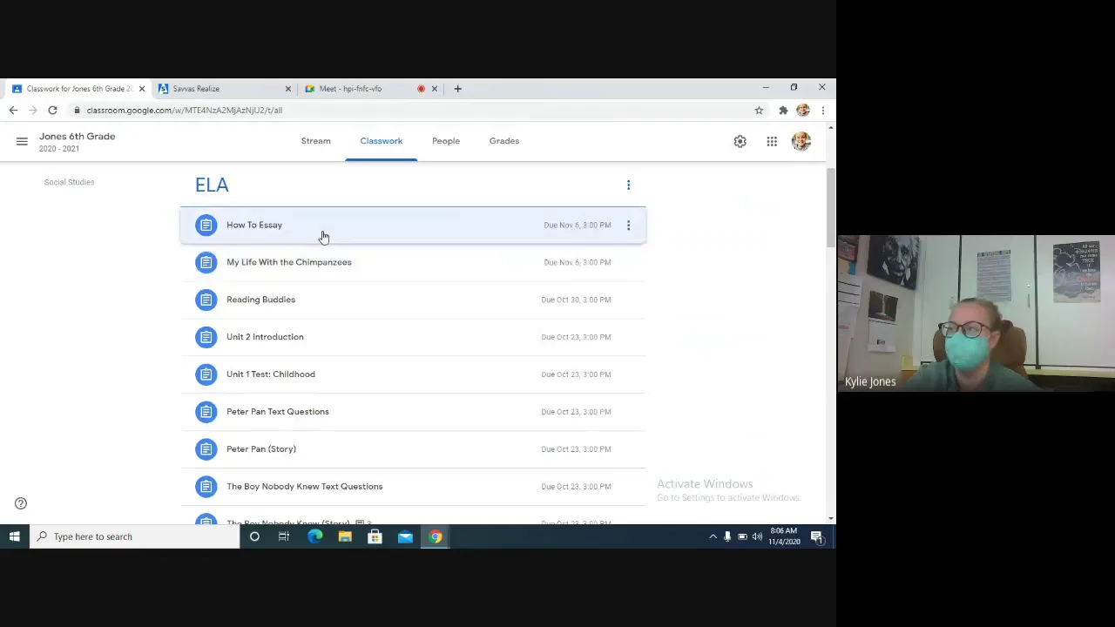Open the help question mark icon
Image resolution: width=1115 pixels, height=627 pixels.
pyautogui.click(x=21, y=503)
